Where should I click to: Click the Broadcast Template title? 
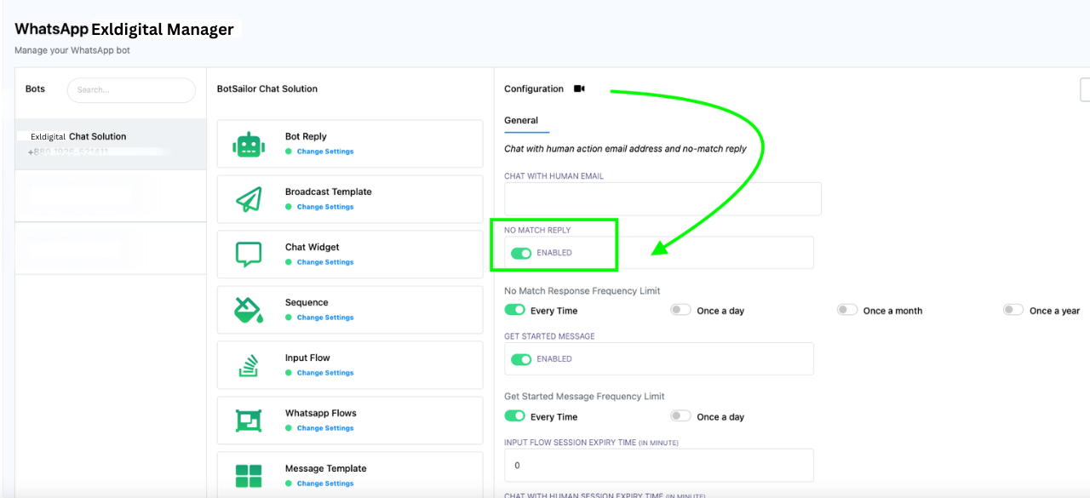click(x=329, y=192)
